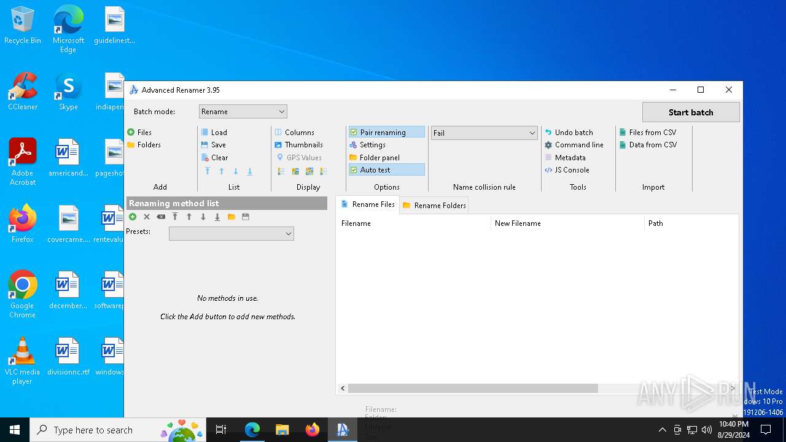Toggle the Pair renaming checkbox
The height and width of the screenshot is (442, 786).
354,133
